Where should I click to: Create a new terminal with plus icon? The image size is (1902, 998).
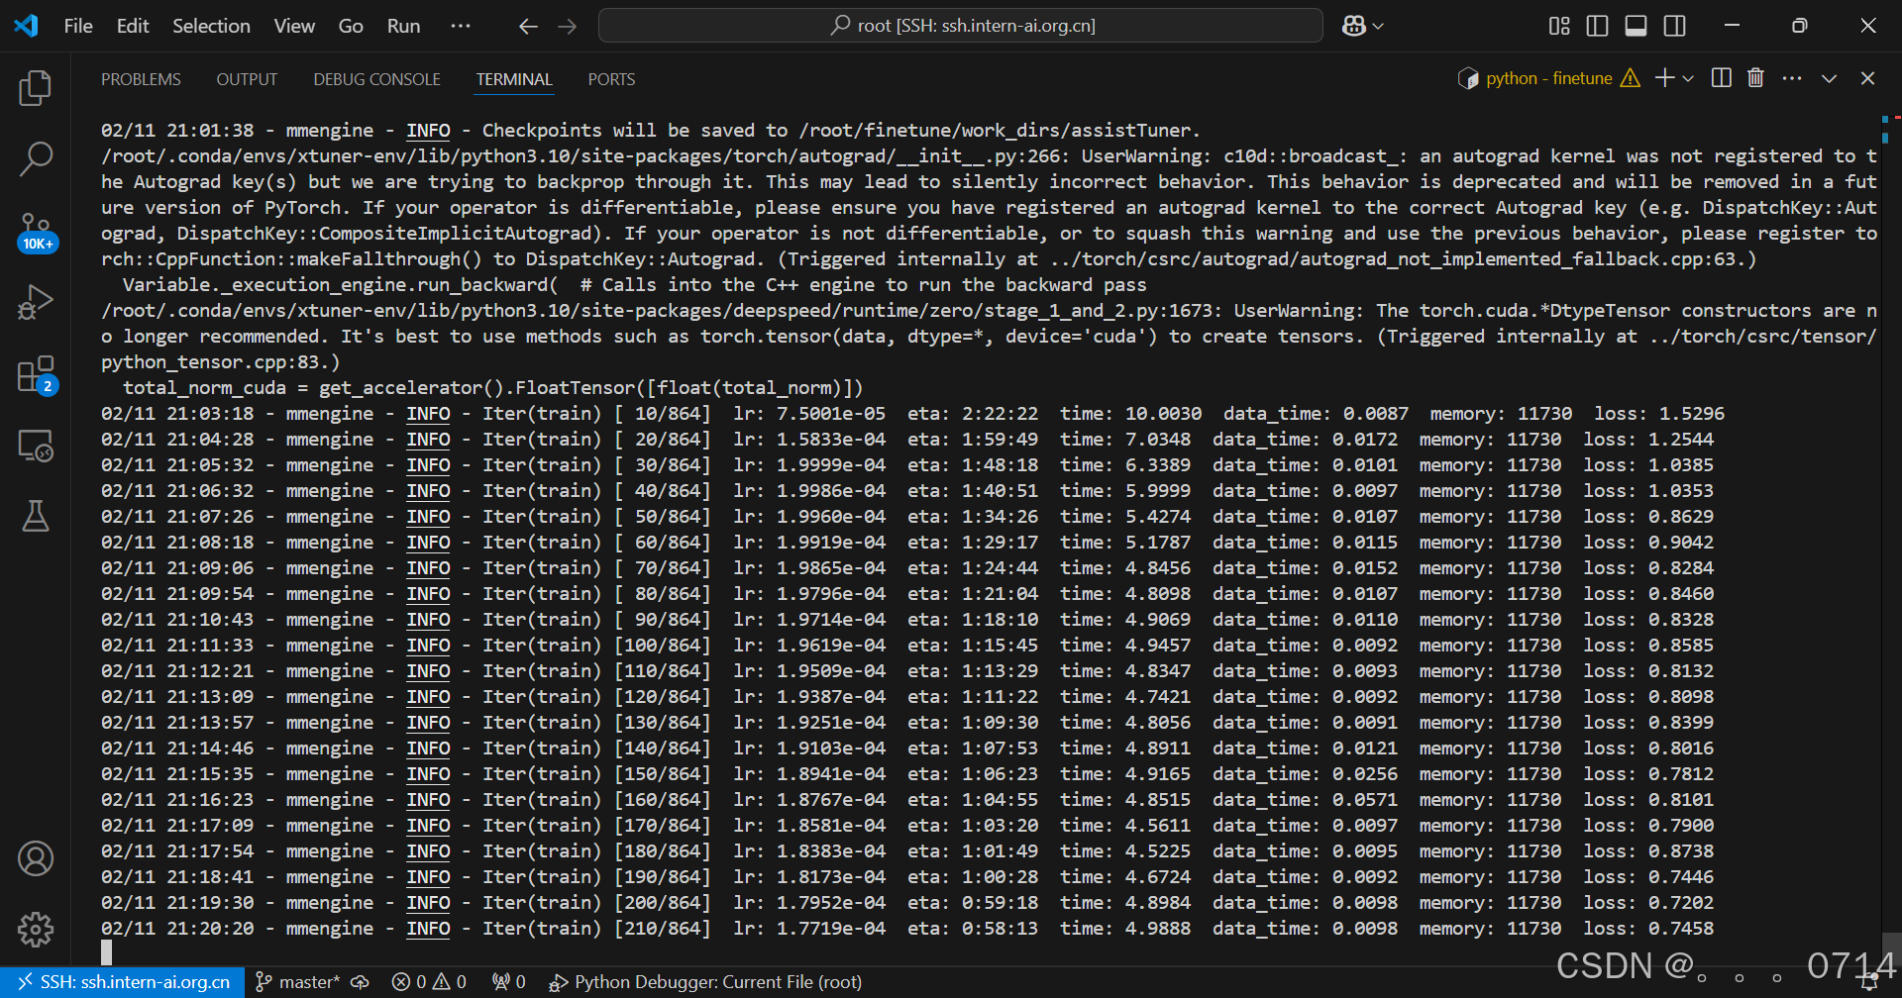coord(1664,78)
